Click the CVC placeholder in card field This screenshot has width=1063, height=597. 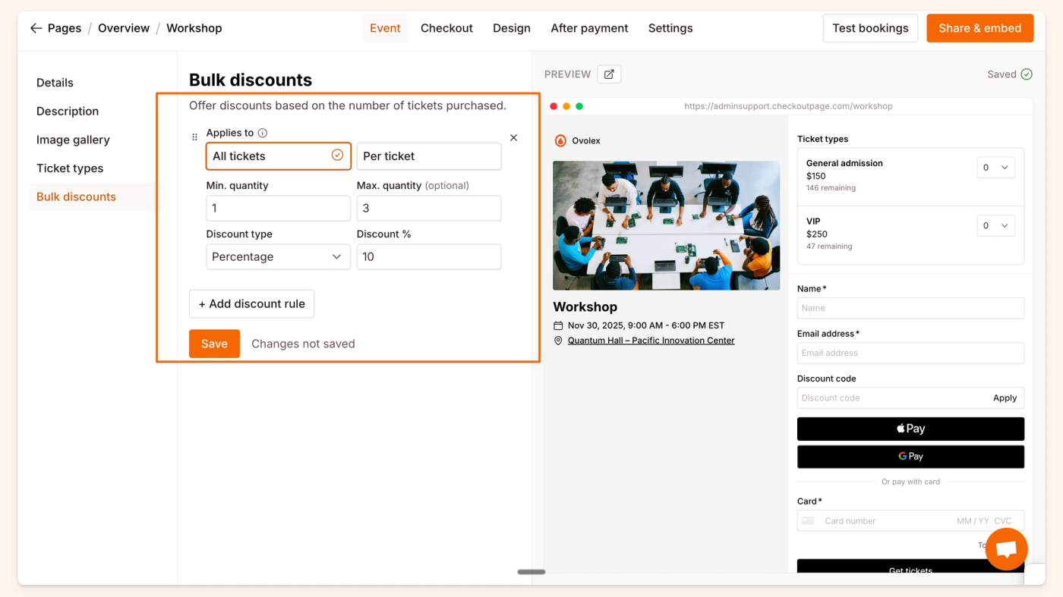(x=1002, y=521)
